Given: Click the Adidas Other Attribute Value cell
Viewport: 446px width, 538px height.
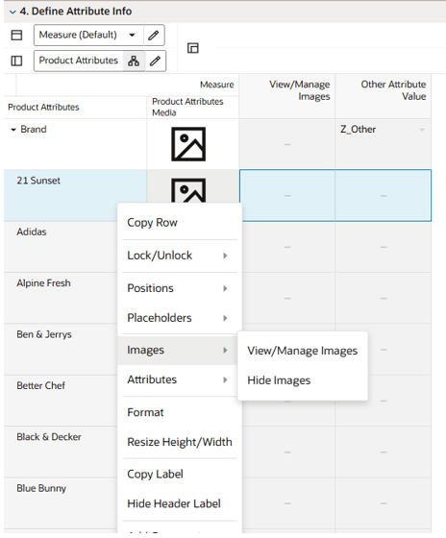Looking at the screenshot, I should [384, 247].
